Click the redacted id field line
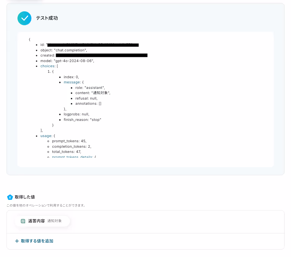 [89, 45]
